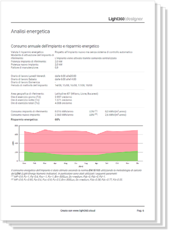169x233 pixels.
Task: Click the energy saving value '68%'
Action: pyautogui.click(x=57, y=120)
